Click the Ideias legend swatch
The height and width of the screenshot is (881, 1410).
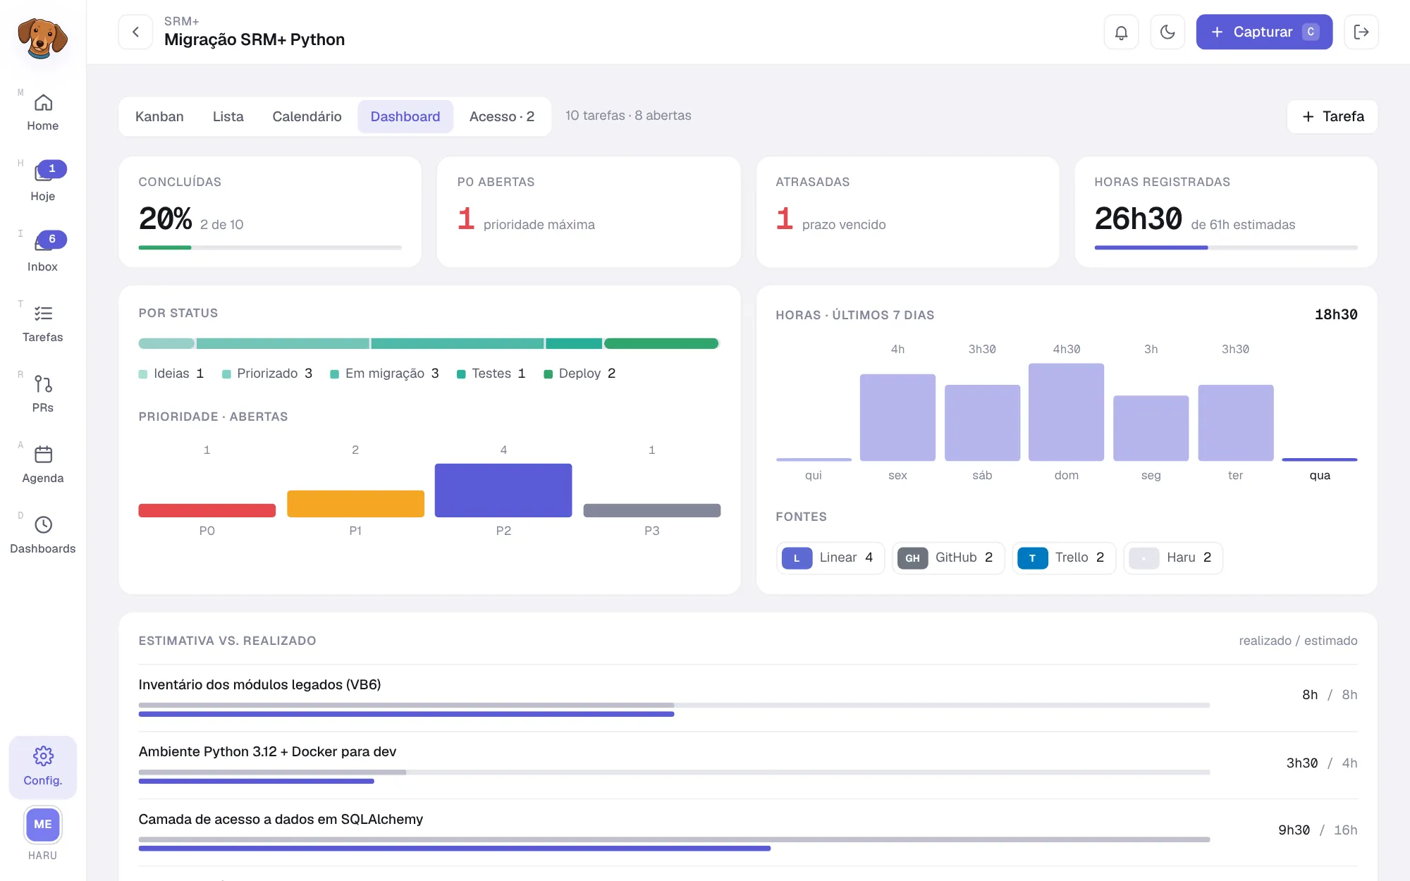(x=143, y=374)
